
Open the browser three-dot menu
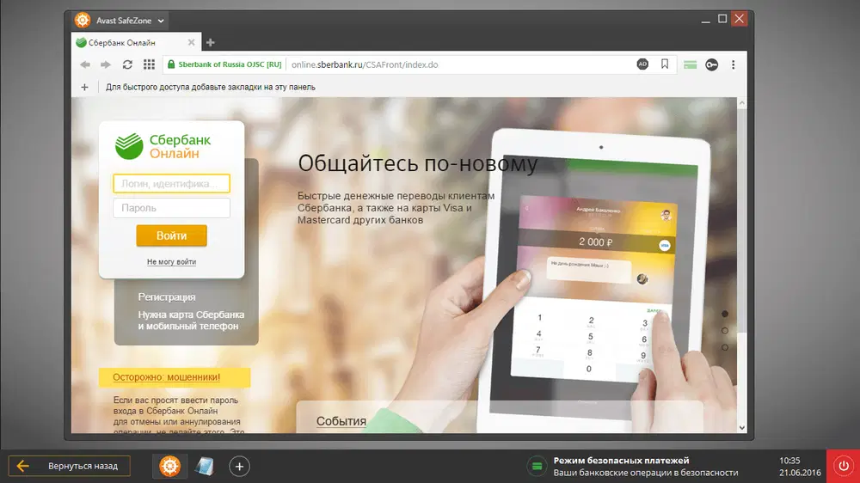coord(734,64)
